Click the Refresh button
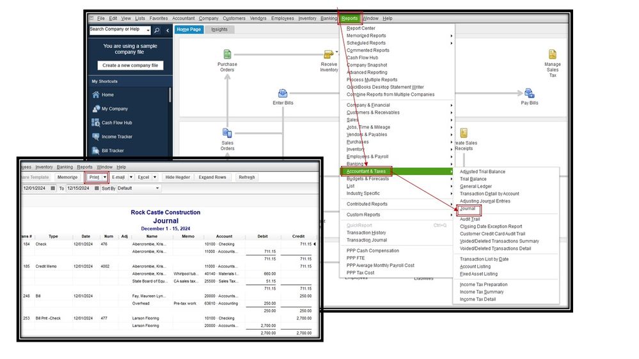Image resolution: width=639 pixels, height=359 pixels. click(x=246, y=177)
